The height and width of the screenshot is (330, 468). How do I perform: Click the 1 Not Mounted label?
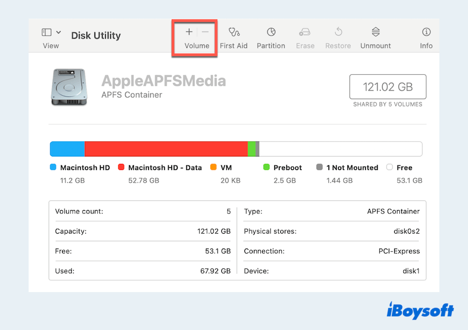point(352,168)
